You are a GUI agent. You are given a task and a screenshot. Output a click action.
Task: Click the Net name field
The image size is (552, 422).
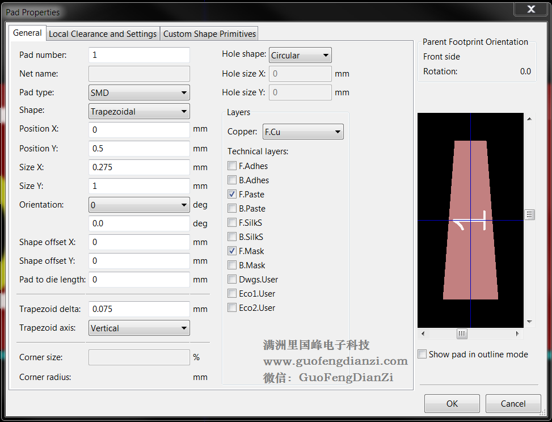point(139,74)
